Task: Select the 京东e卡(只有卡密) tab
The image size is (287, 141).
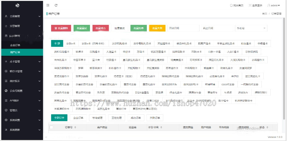Action: (x=93, y=44)
